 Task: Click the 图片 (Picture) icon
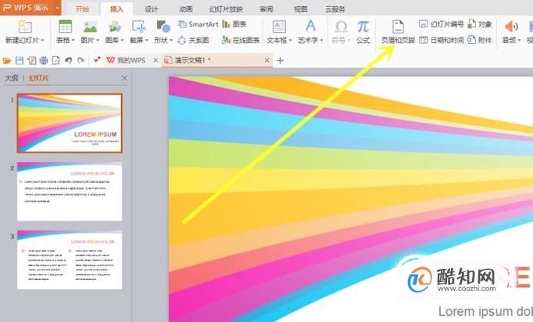pyautogui.click(x=90, y=27)
